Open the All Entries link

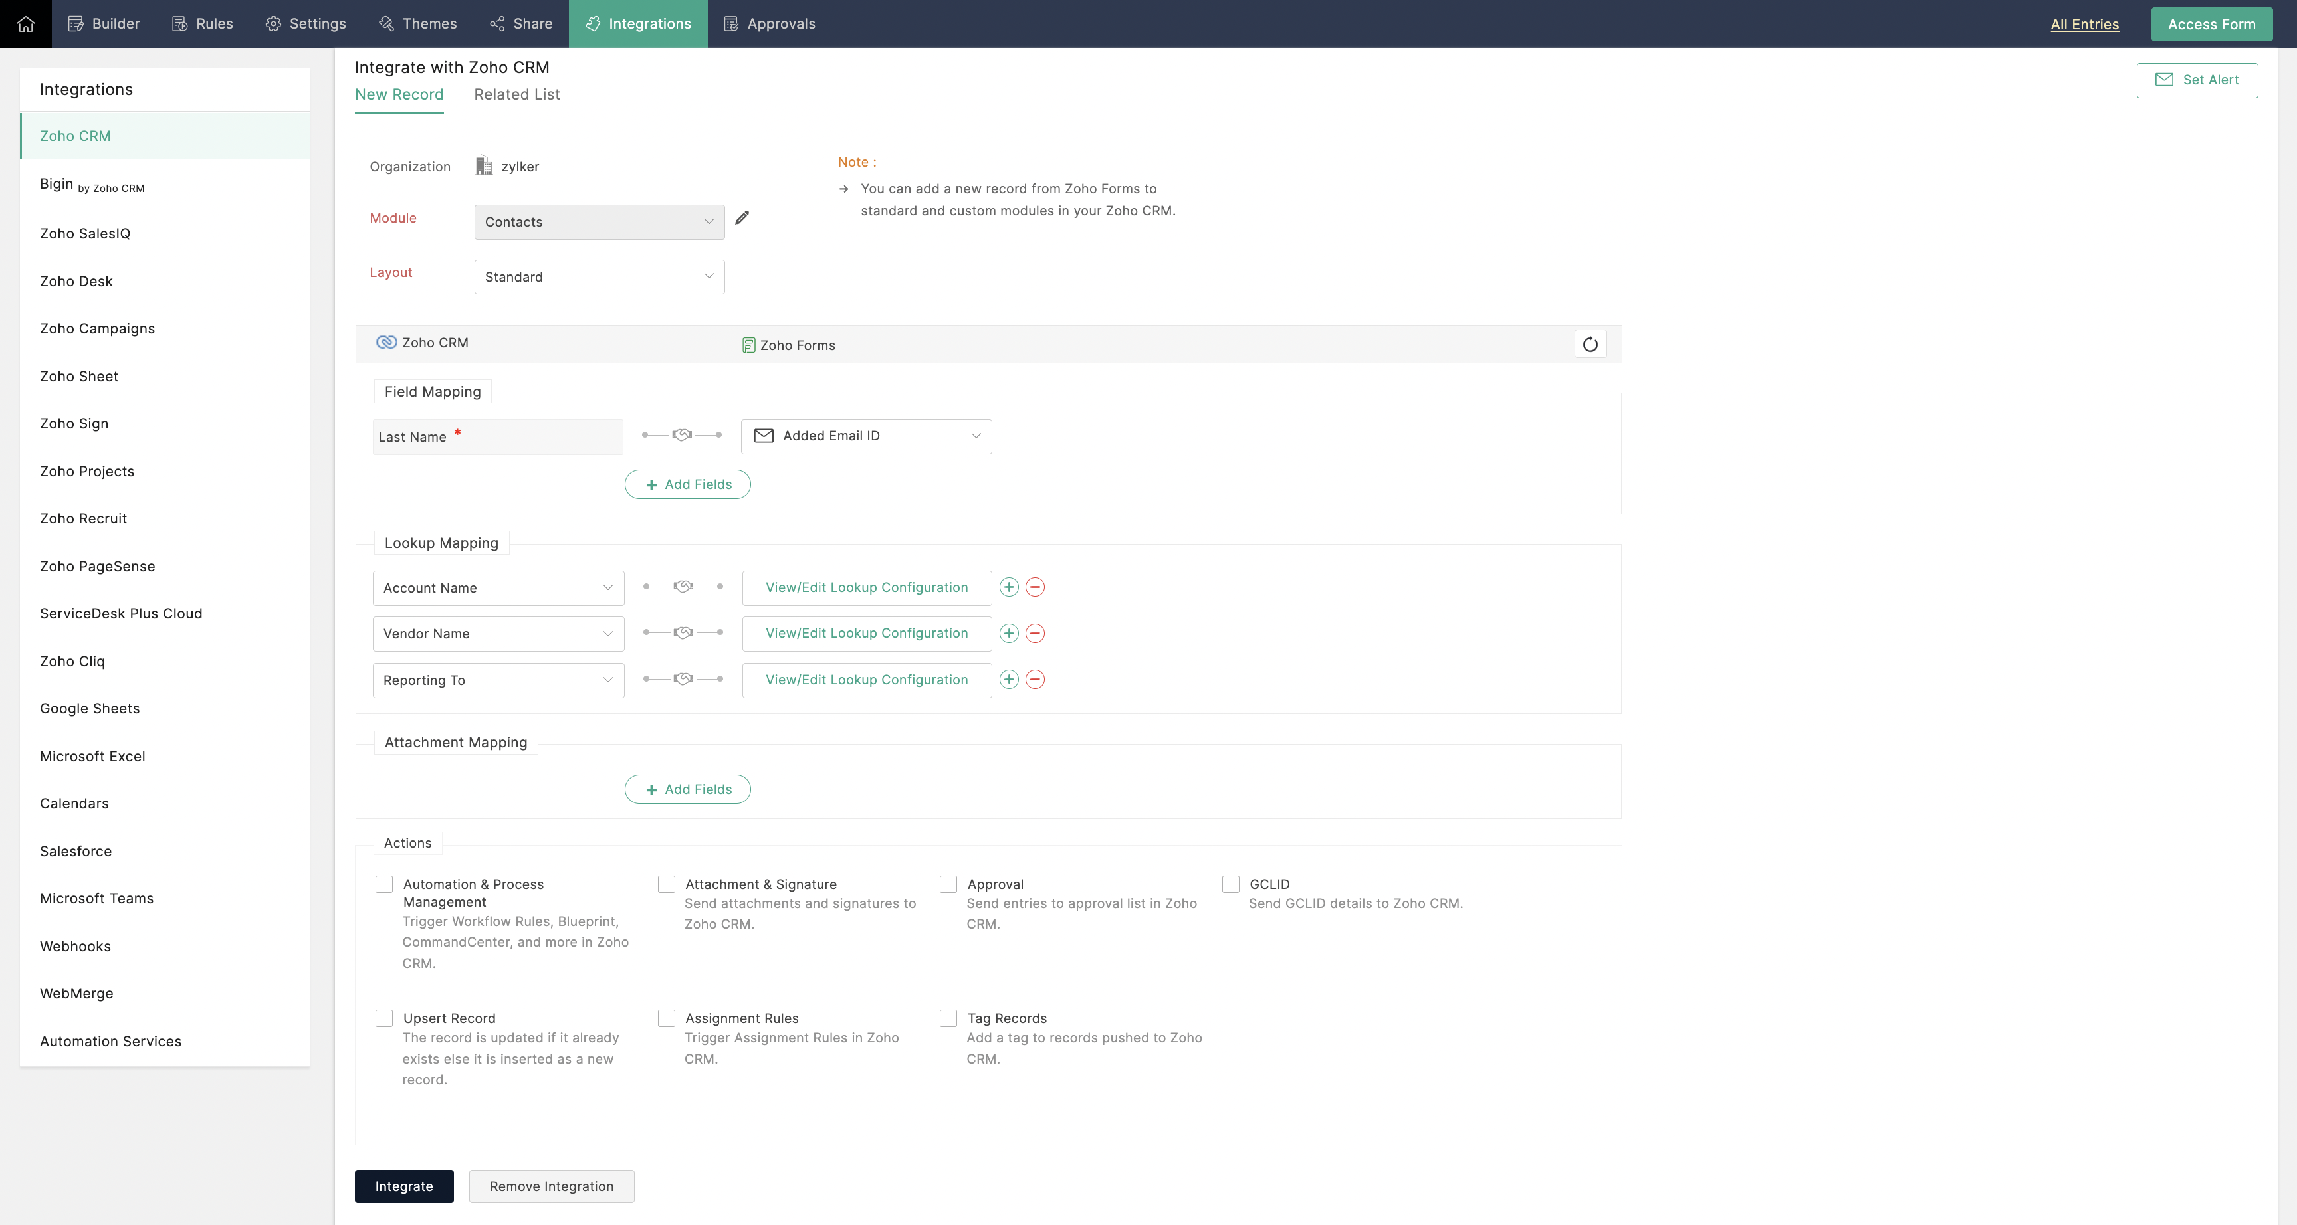coord(2084,24)
